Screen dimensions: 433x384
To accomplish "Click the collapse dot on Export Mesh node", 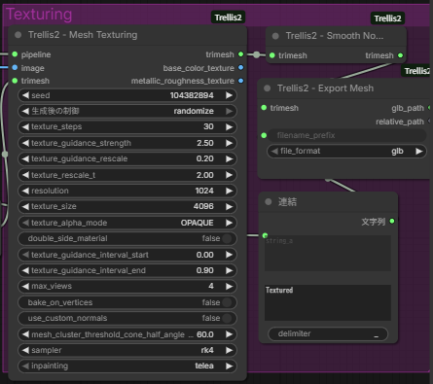I will (x=268, y=88).
